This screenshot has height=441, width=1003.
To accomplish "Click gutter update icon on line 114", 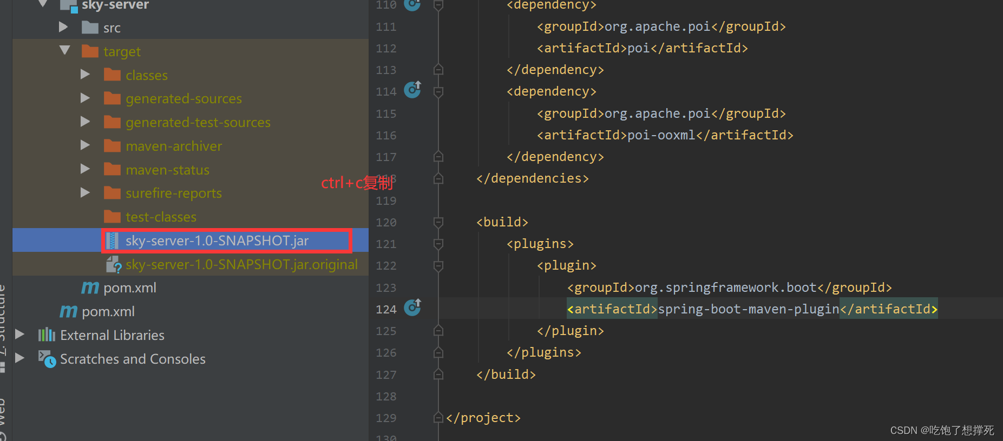I will click(x=412, y=89).
